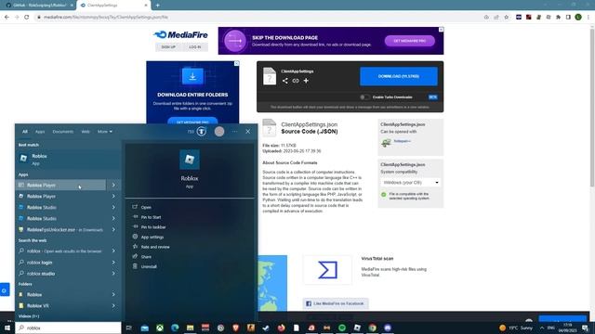The image size is (595, 334).
Task: Click the MediaFire logo
Action: pos(180,35)
